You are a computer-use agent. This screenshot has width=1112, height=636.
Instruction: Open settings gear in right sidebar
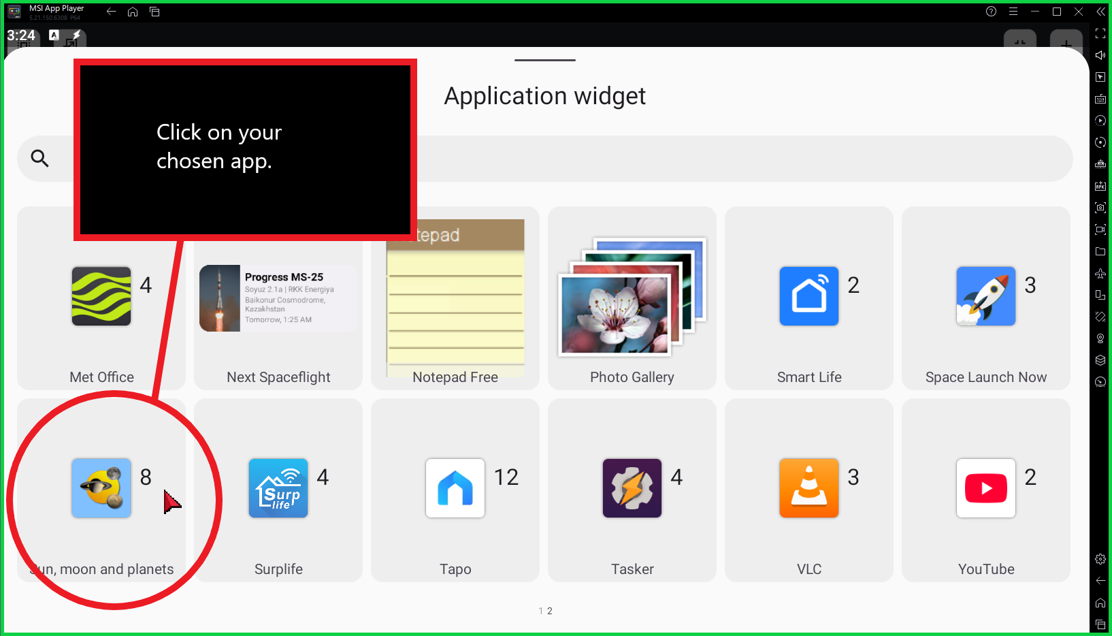click(x=1100, y=559)
